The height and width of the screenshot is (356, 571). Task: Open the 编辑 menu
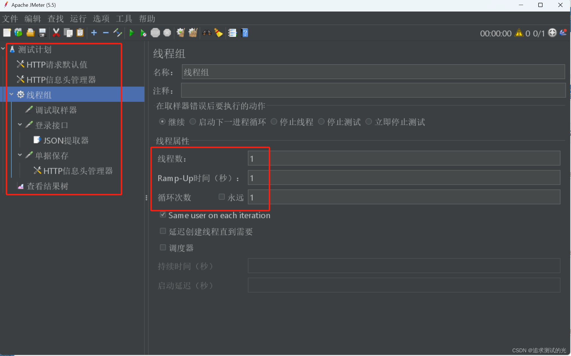click(x=33, y=19)
